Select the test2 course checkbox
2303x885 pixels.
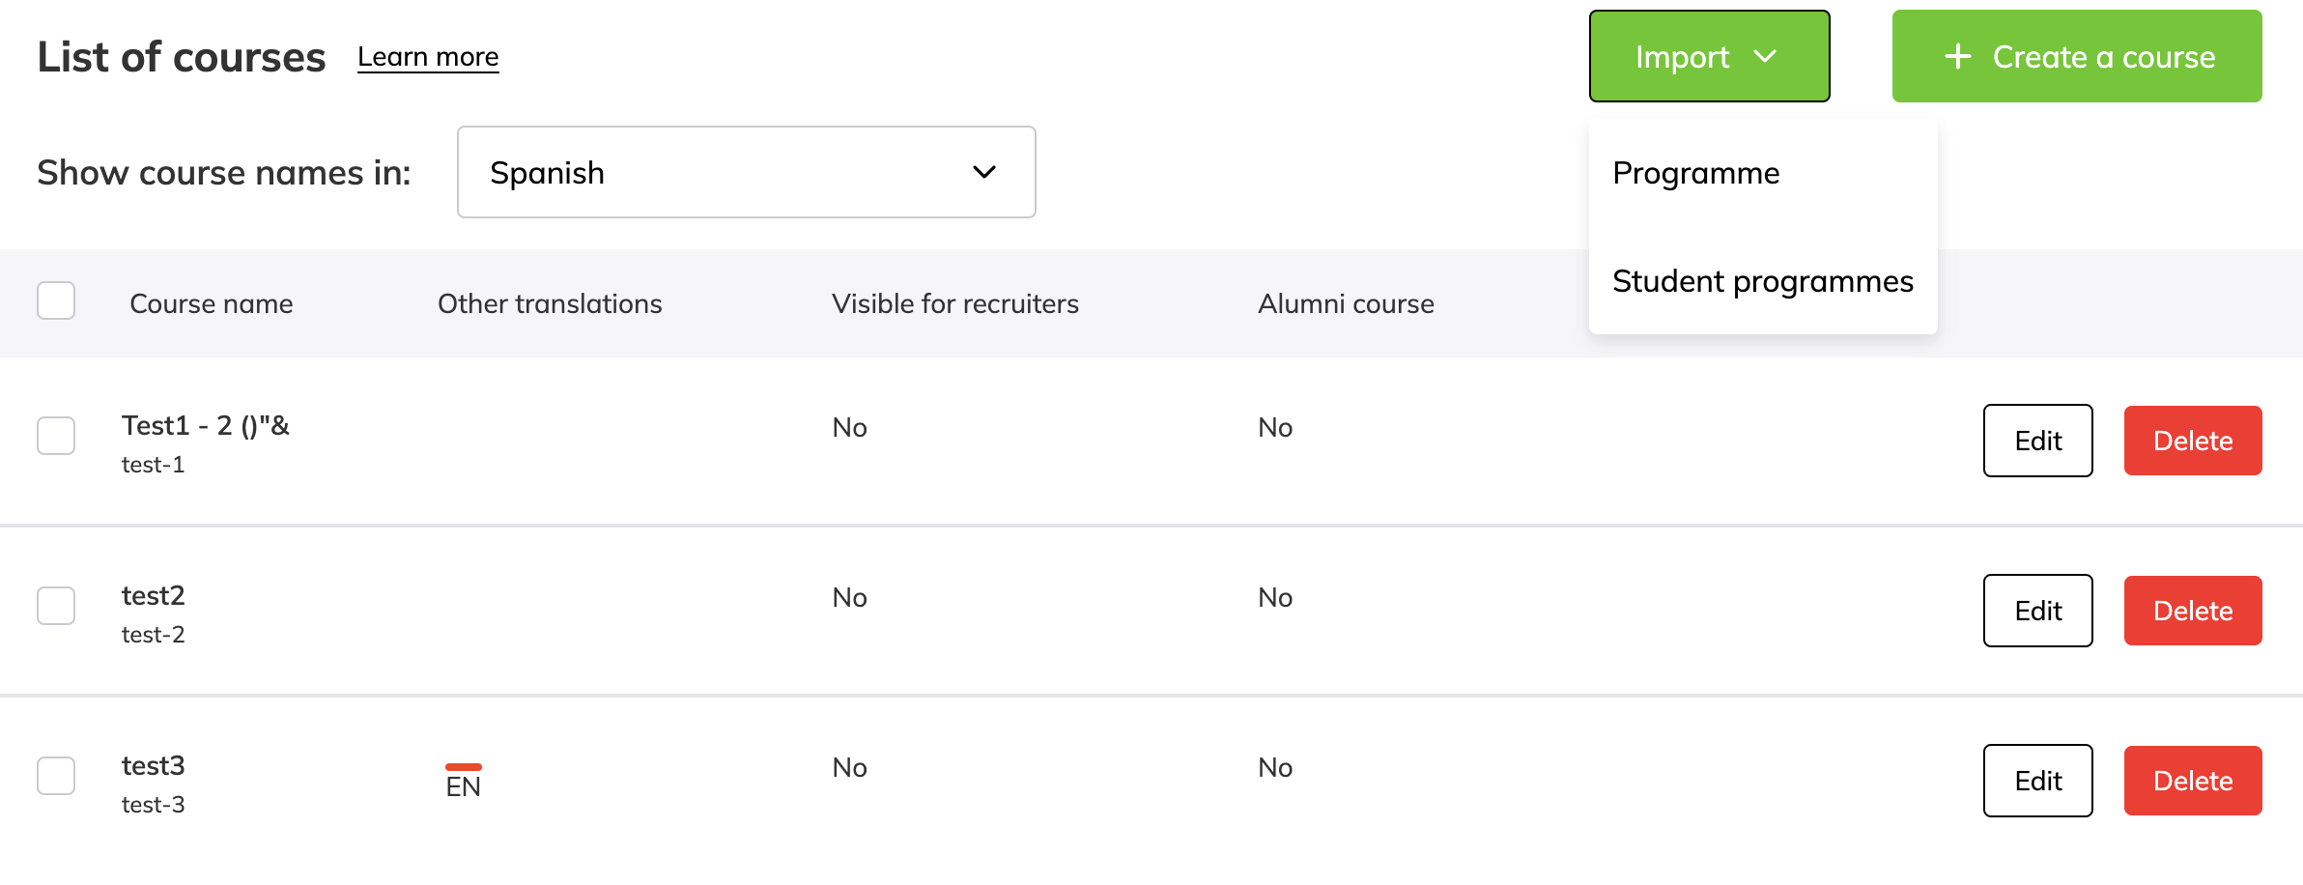pos(56,606)
